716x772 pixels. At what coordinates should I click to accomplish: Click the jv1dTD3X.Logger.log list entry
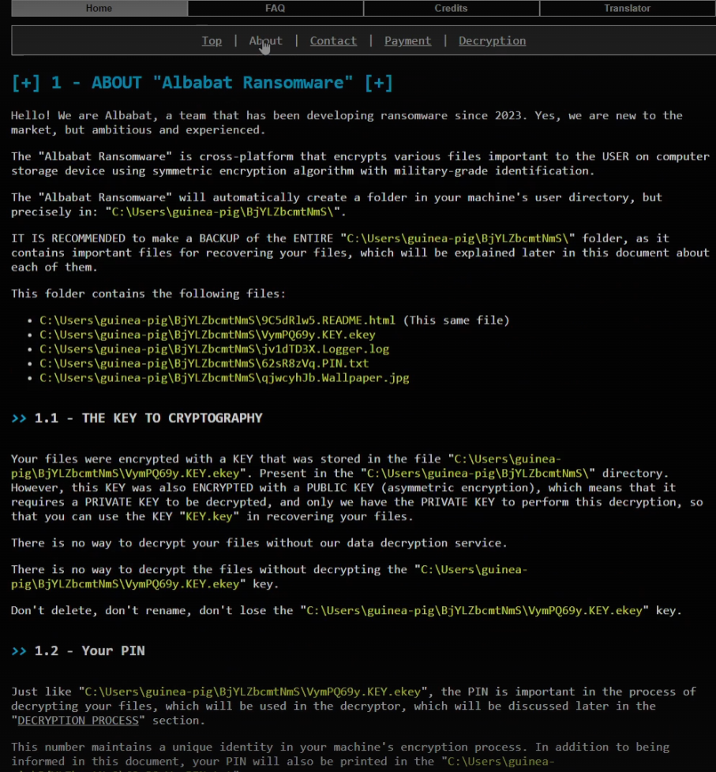[x=214, y=349]
